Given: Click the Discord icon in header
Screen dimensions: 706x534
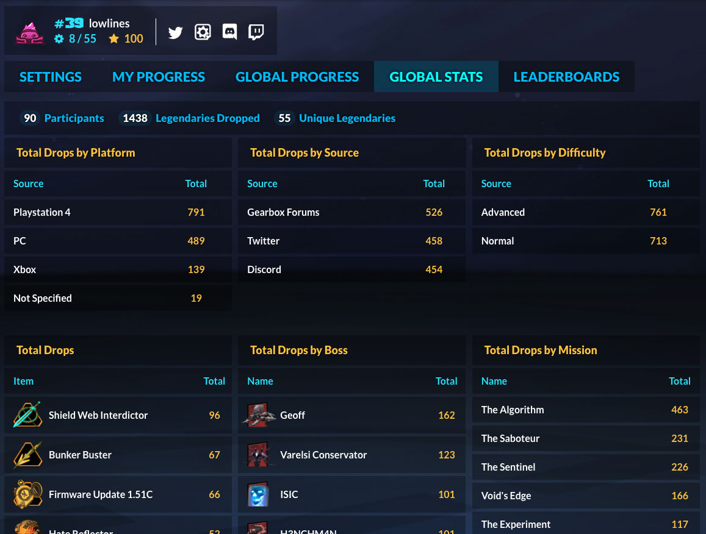Looking at the screenshot, I should [229, 32].
